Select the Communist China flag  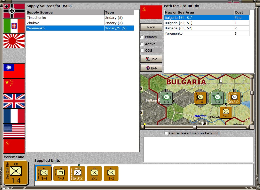tap(14, 86)
